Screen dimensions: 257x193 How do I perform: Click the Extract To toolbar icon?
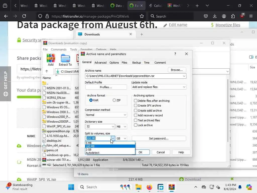65,60
